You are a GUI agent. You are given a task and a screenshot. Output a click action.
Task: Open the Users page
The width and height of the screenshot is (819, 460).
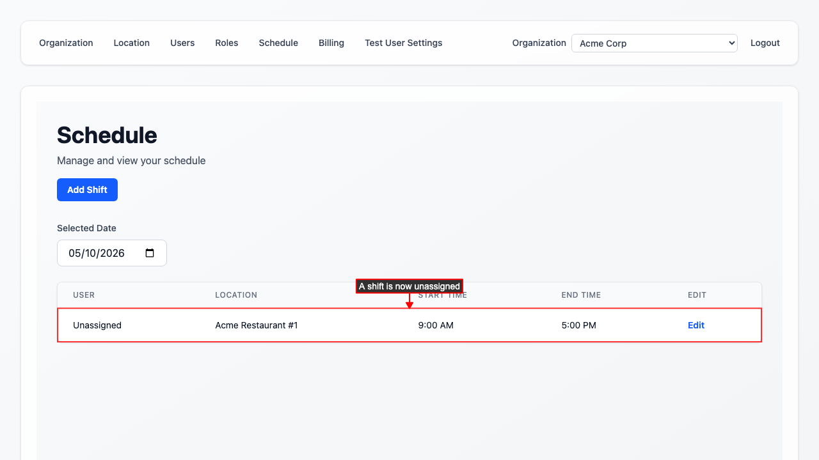(x=182, y=43)
